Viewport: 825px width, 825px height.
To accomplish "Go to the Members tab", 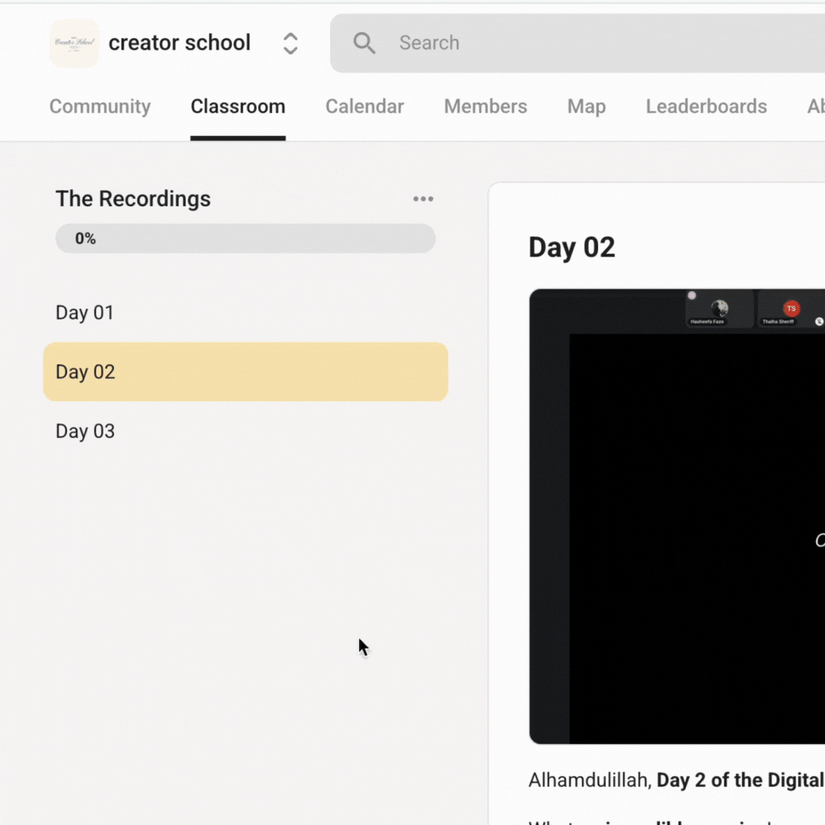I will pyautogui.click(x=485, y=106).
